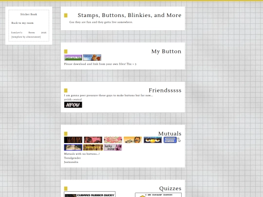The height and width of the screenshot is (197, 263).
Task: Select the 'Mutuals' section heading
Action: (170, 133)
